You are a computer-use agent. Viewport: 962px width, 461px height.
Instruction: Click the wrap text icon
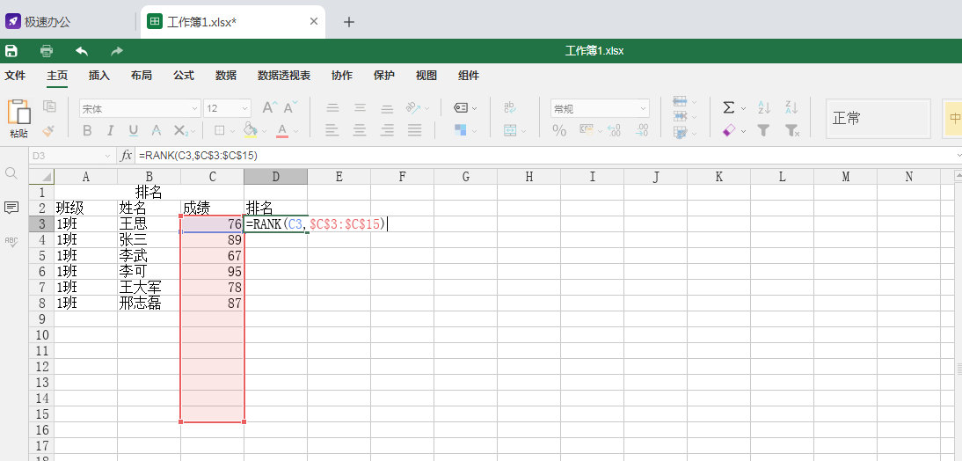coord(510,108)
